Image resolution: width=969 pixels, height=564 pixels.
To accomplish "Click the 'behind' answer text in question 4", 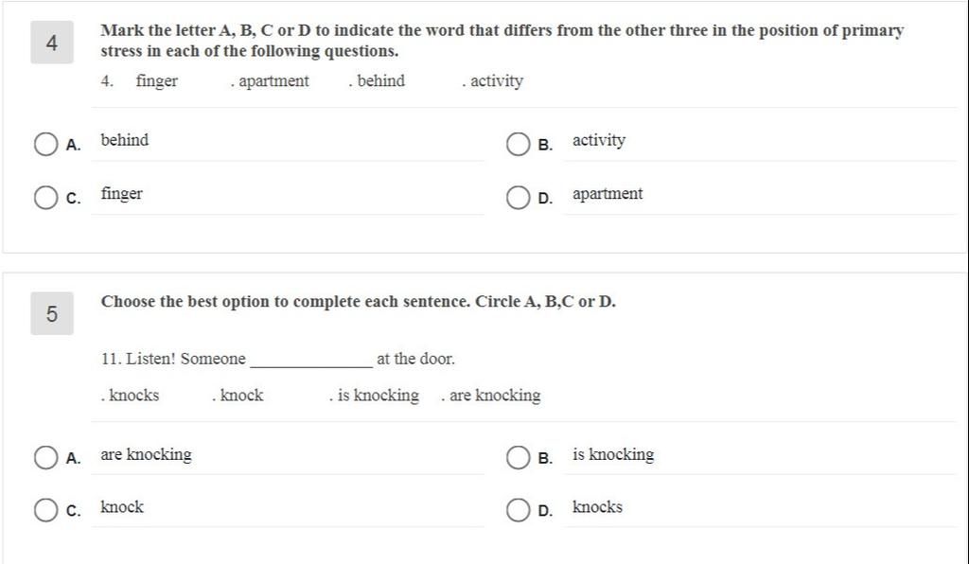I will (125, 140).
